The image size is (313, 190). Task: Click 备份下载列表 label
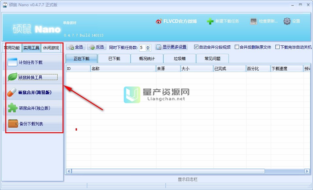click(31, 124)
